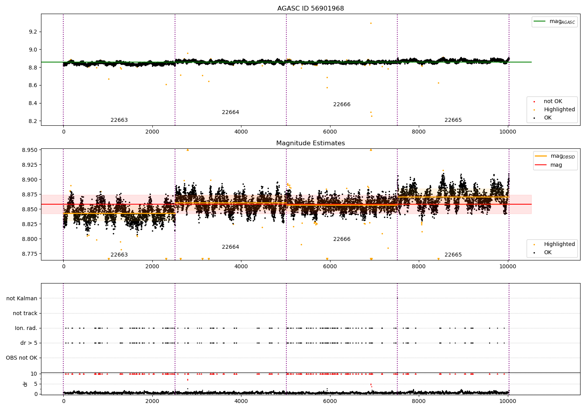Click 'Highlighted' legend entry in Magnitude Estimates plot
This screenshot has width=586, height=410.
point(559,244)
